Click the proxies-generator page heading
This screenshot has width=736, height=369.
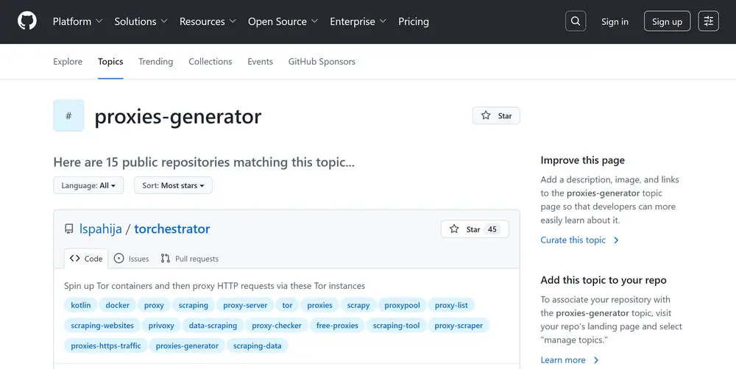tap(178, 116)
